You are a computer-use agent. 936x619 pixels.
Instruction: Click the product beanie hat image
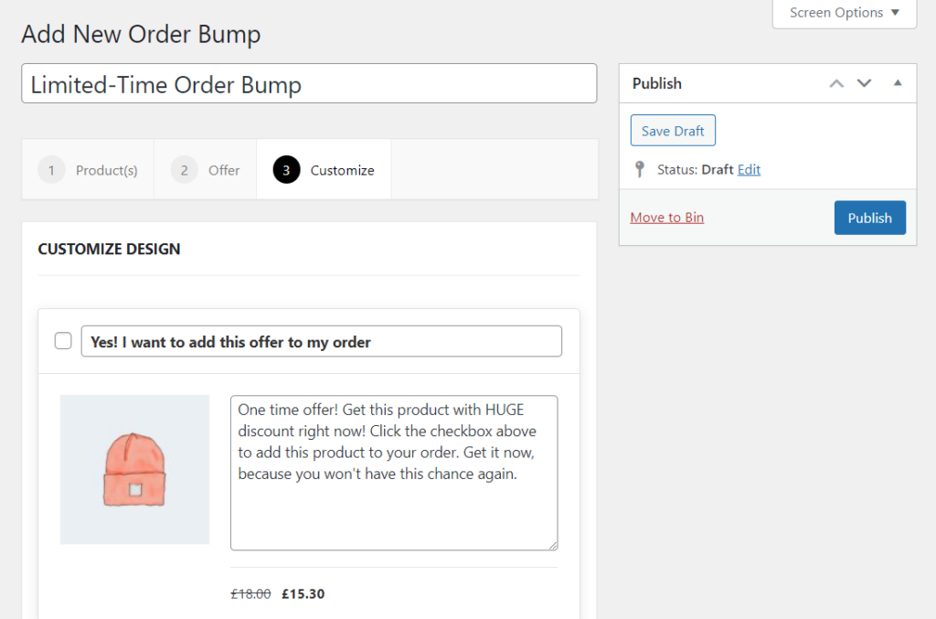(x=134, y=469)
